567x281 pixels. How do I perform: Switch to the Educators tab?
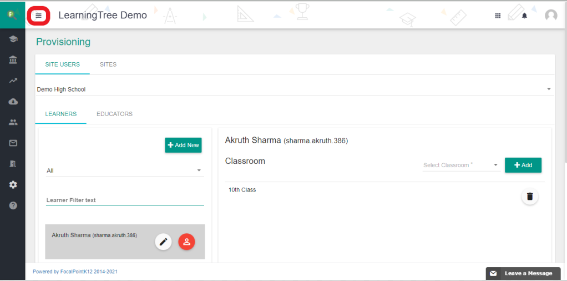(114, 114)
